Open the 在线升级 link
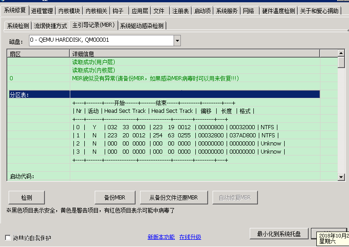Screen dimensions: 349x247 pos(190,237)
